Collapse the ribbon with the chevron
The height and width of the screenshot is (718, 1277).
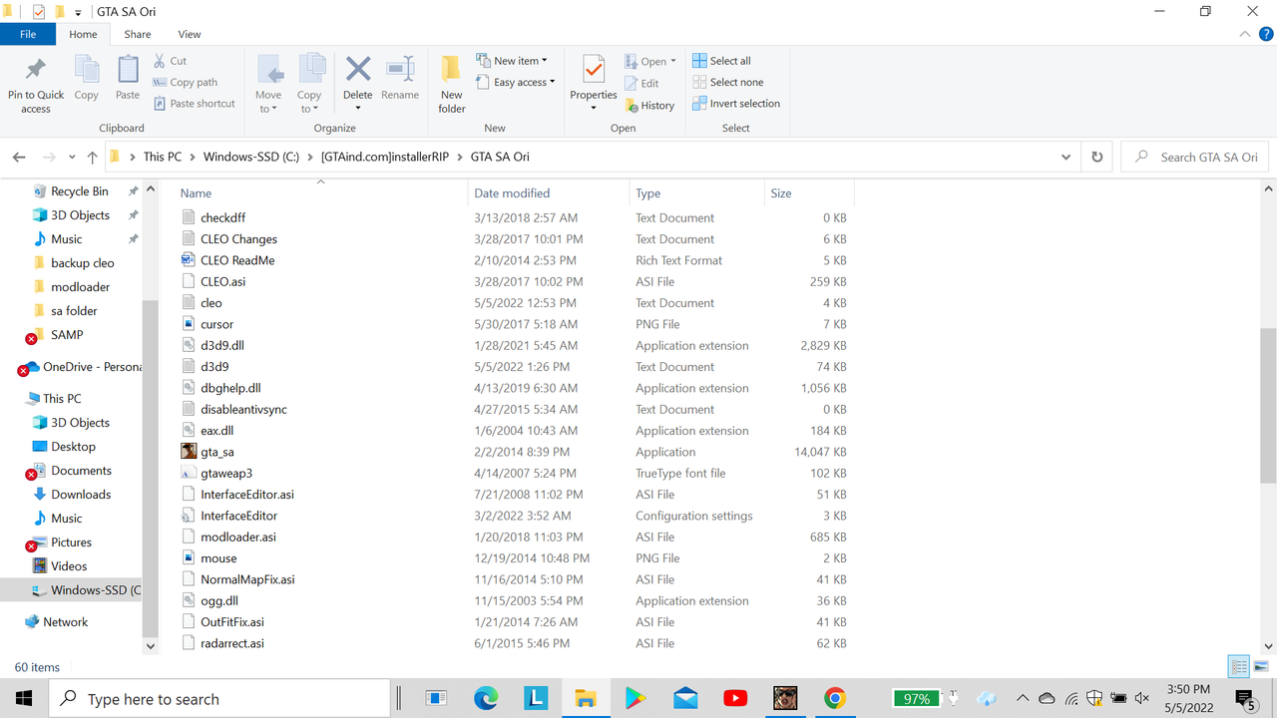point(1244,34)
